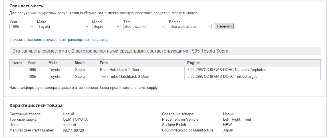The height and width of the screenshot is (138, 329).
Task: Open the Engine dropdown 'Все двигатели'
Action: 190,26
